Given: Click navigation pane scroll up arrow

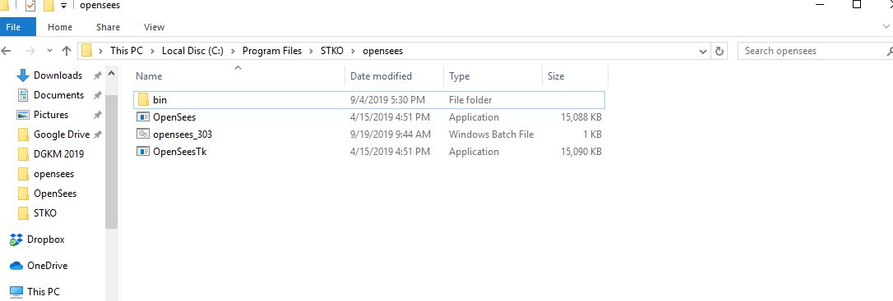Looking at the screenshot, I should [x=111, y=74].
